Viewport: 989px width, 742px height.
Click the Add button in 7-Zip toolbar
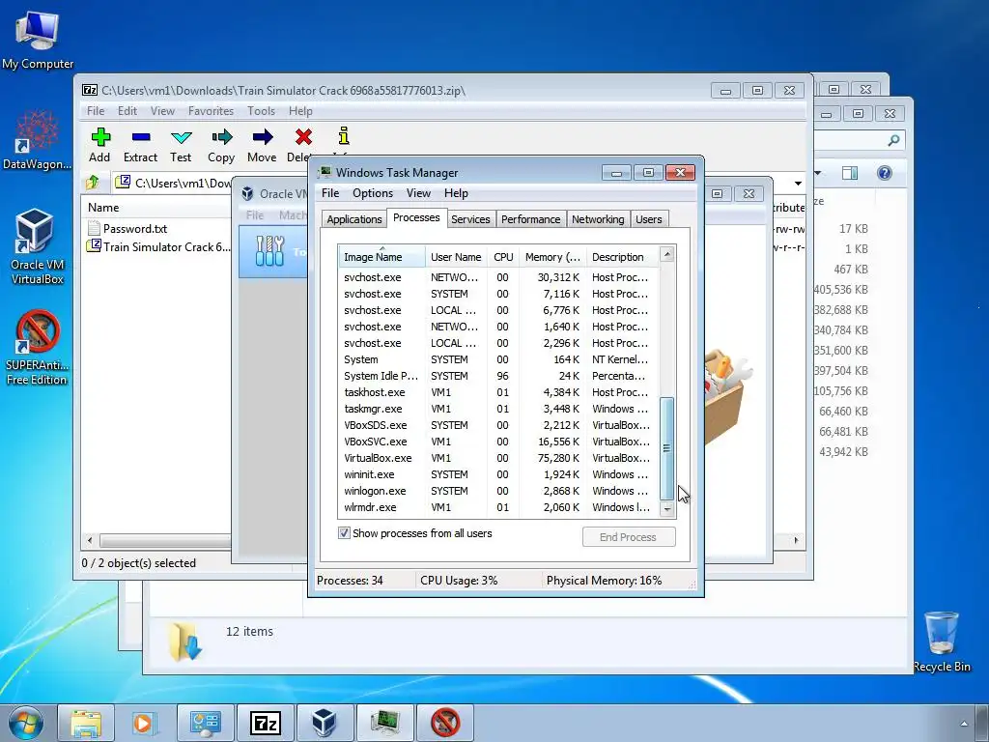point(99,145)
